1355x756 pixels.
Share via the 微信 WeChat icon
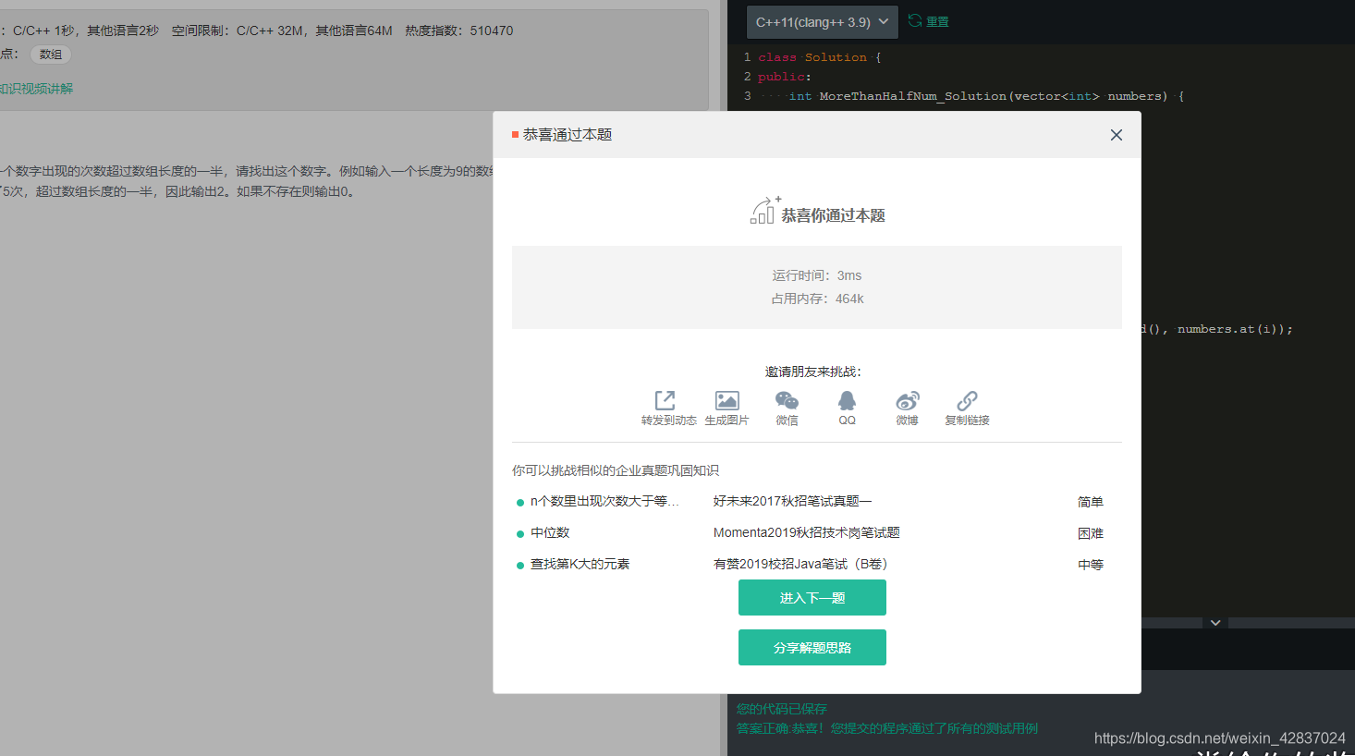pos(787,400)
